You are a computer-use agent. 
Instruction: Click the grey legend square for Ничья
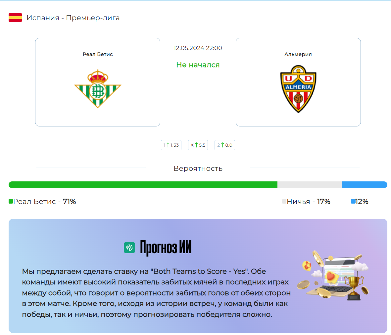(x=284, y=201)
